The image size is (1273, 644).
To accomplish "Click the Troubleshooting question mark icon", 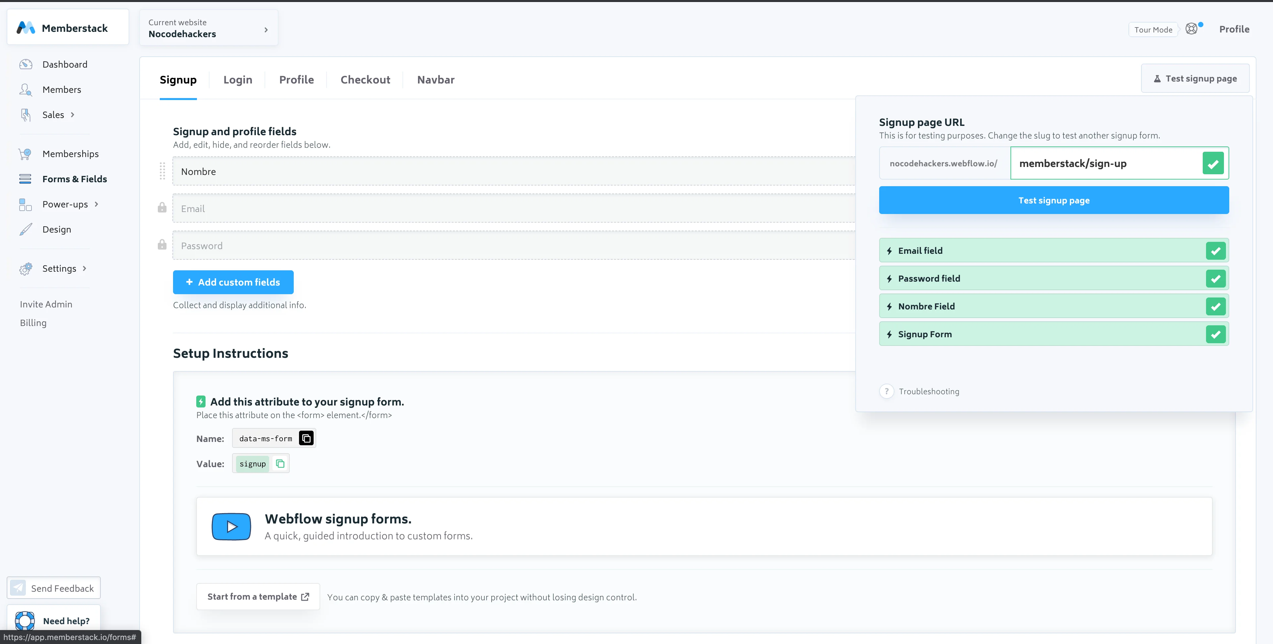I will coord(886,391).
